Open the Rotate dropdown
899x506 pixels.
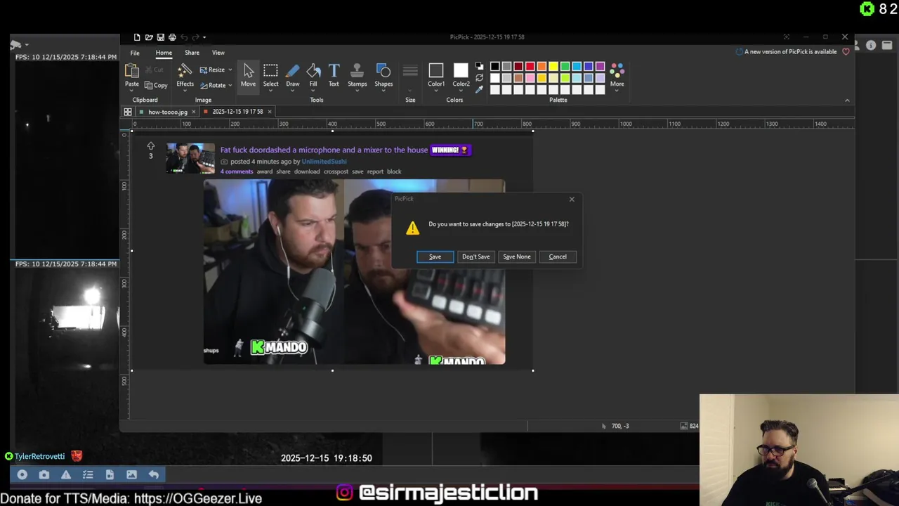tap(230, 86)
